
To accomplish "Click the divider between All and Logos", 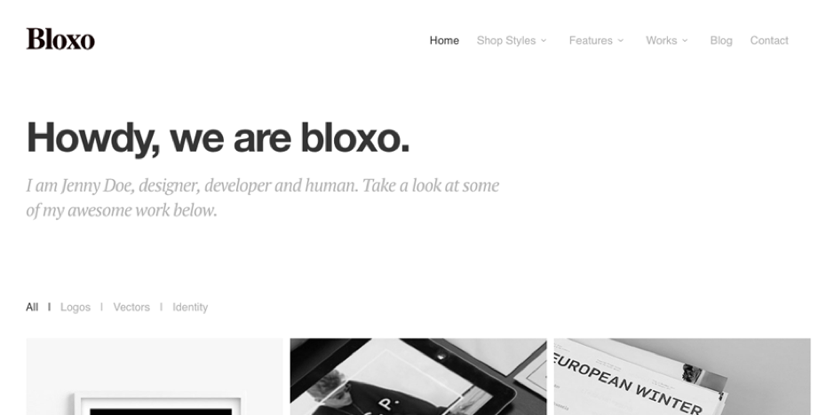I will tap(49, 307).
